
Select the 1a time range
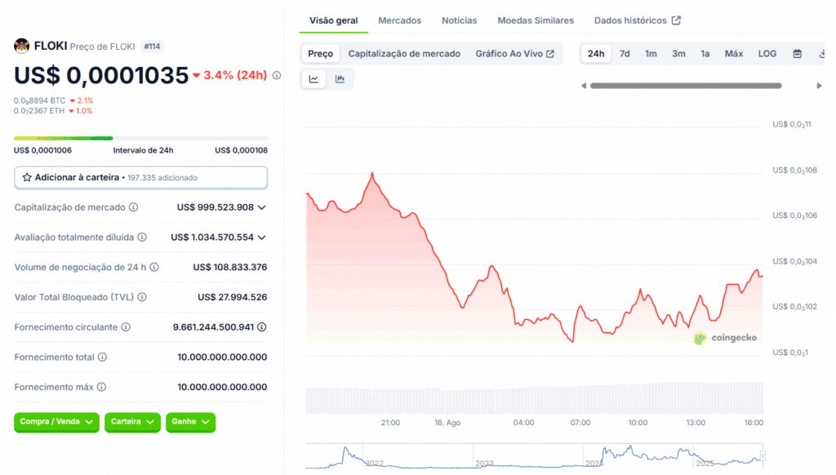[705, 53]
